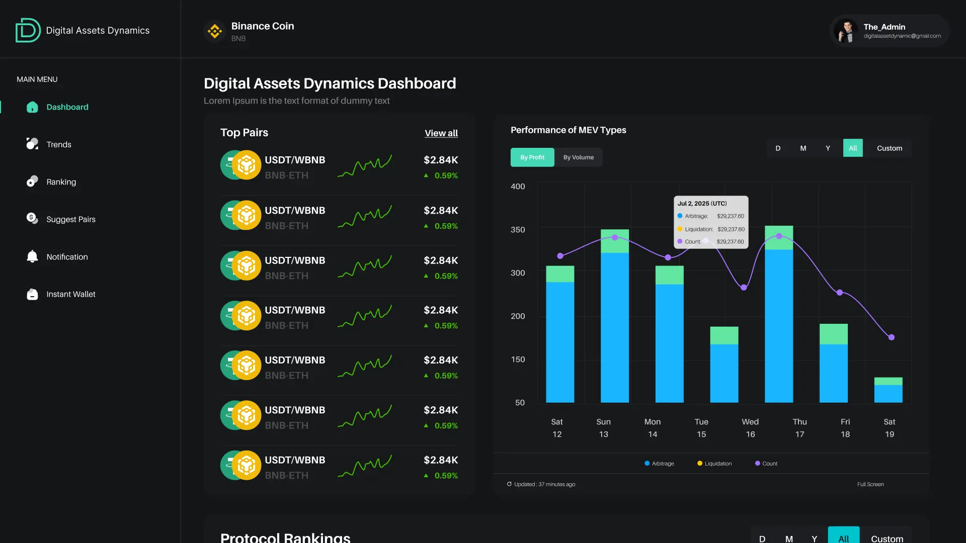Expand the Digital Assets Dynamics logo menu

point(28,30)
